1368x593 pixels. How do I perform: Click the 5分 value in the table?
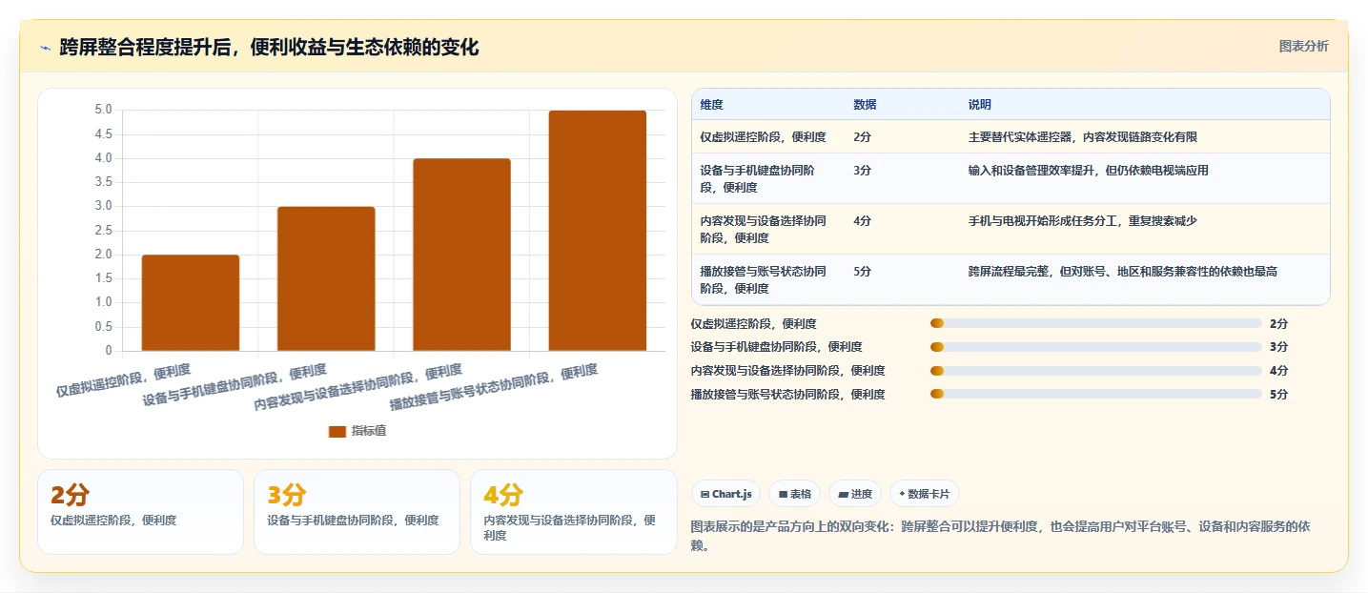coord(862,272)
